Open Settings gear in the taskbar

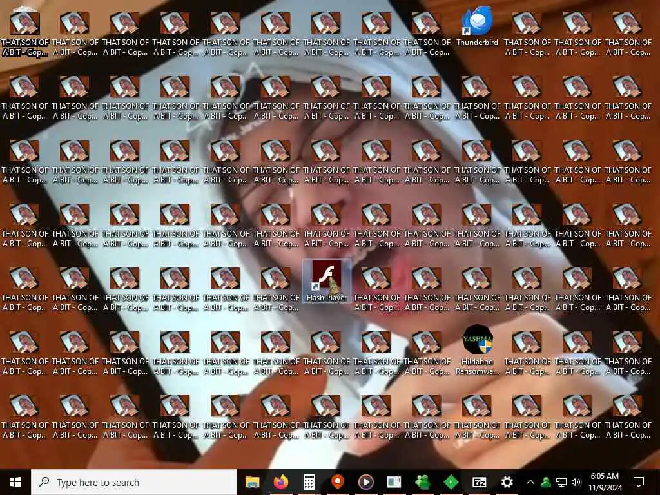click(507, 482)
